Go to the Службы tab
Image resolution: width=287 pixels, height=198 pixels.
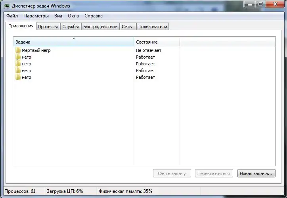click(x=71, y=27)
